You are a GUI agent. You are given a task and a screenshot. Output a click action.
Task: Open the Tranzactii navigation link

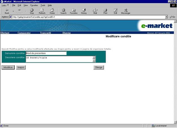[x=46, y=33]
